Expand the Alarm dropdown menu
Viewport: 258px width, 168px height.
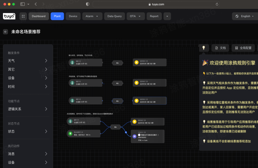92,16
